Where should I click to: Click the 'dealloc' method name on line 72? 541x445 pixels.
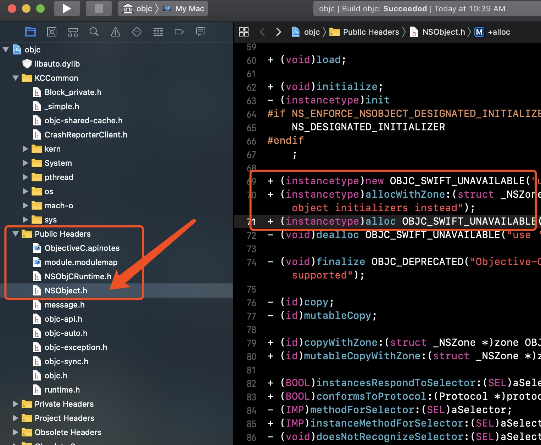pyautogui.click(x=338, y=235)
